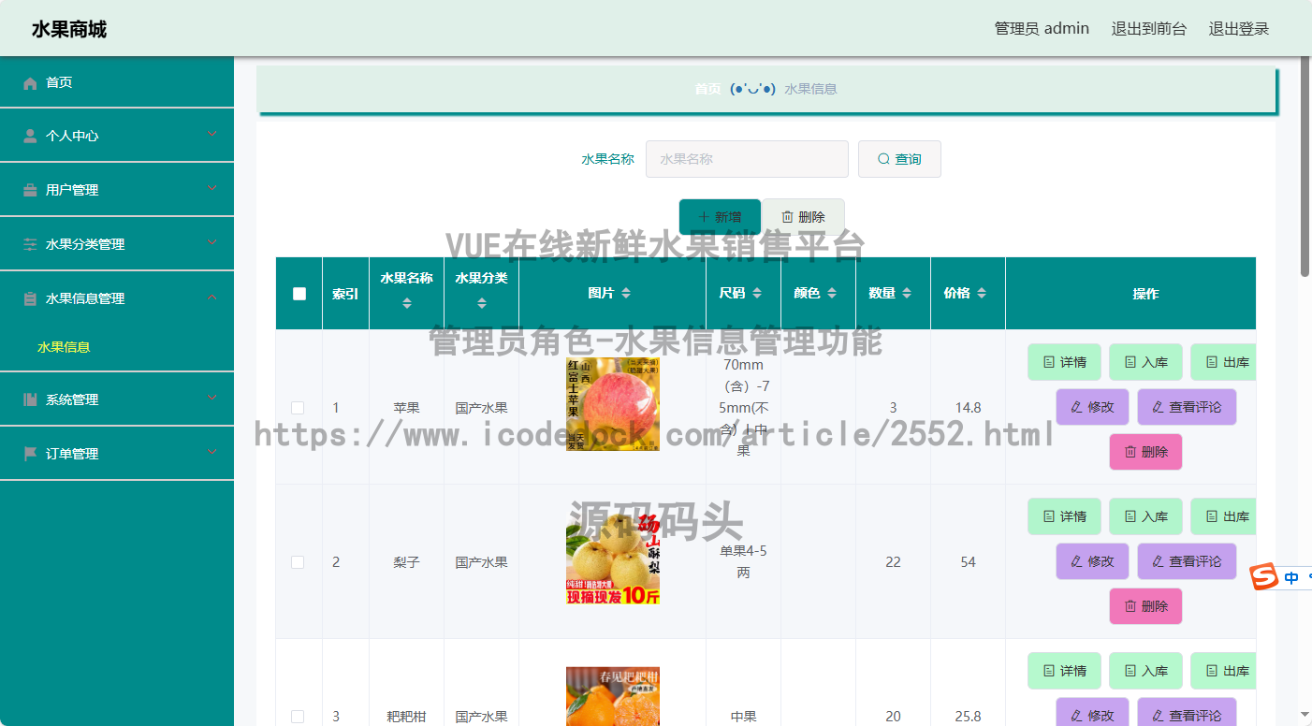Viewport: 1312px width, 726px height.
Task: Check the checkbox for the 苹果 row
Action: click(x=298, y=408)
